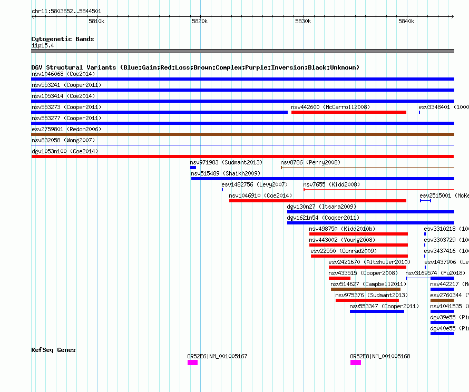The image size is (469, 392).
Task: Click the 5830k ruler tick label
Action: [x=303, y=21]
